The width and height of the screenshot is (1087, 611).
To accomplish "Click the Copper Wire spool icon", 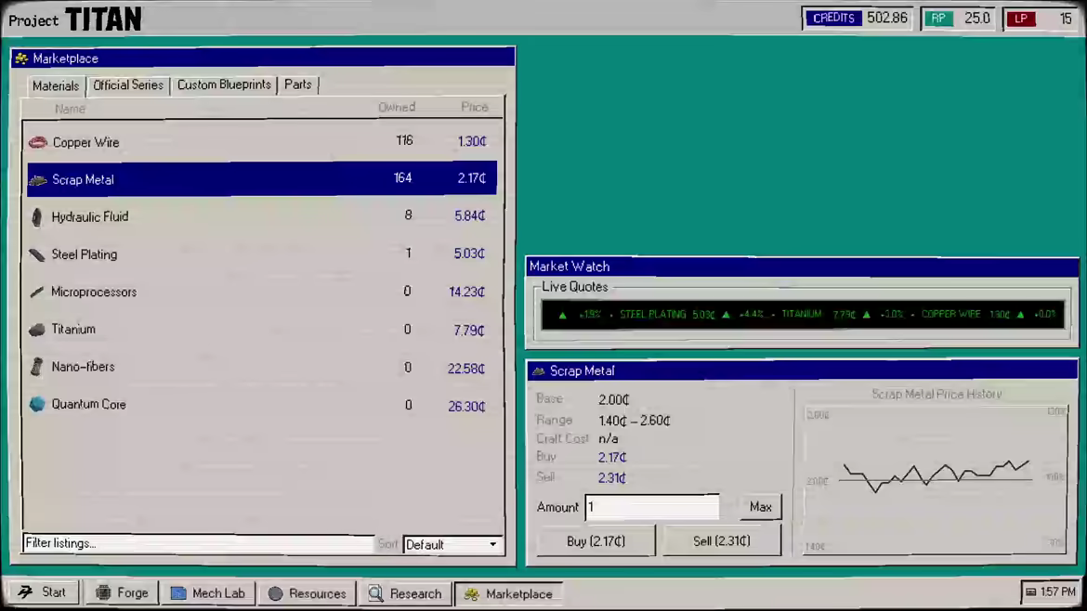I will 37,142.
